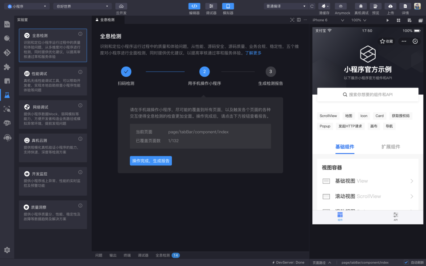Toggle the 调试器 debugger panel button
426x266 pixels.
pyautogui.click(x=211, y=6)
